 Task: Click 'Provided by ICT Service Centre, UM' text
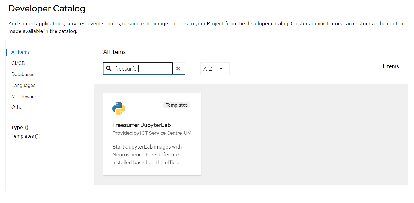(x=152, y=133)
